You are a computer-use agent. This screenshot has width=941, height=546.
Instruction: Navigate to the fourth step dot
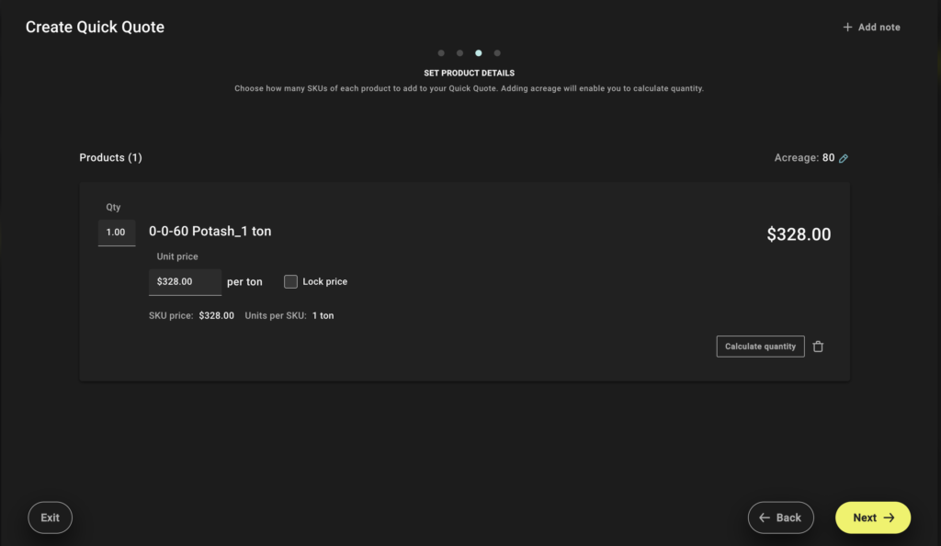(x=497, y=53)
